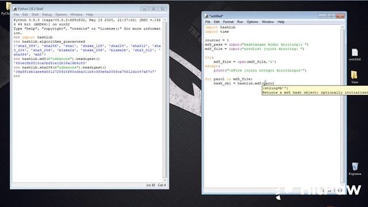The height and width of the screenshot is (207, 368).
Task: Open Help menu in Python Shell window
Action: tap(90, 14)
